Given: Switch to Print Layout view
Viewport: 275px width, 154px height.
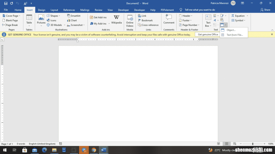Looking at the screenshot, I should (227, 144).
